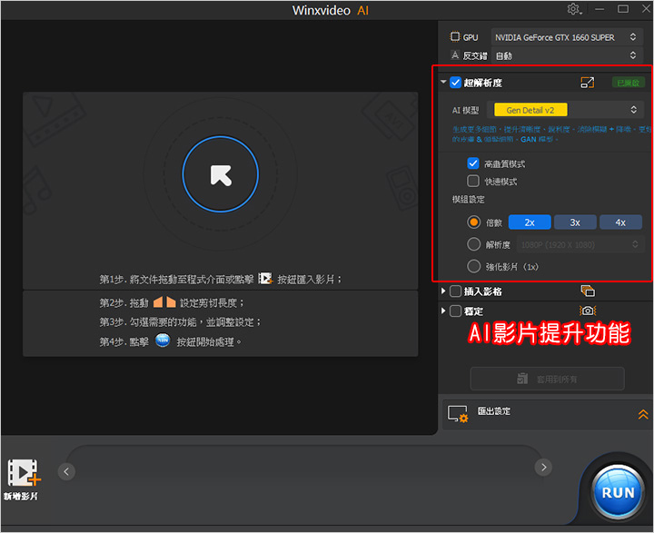
Task: Click the 套用到所有 button
Action: tap(547, 379)
